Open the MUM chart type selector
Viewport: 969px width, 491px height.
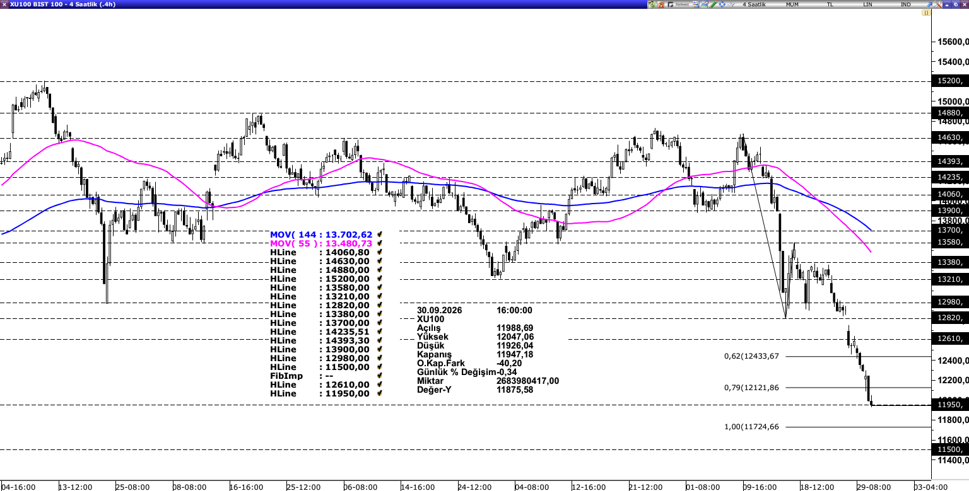[x=792, y=4]
